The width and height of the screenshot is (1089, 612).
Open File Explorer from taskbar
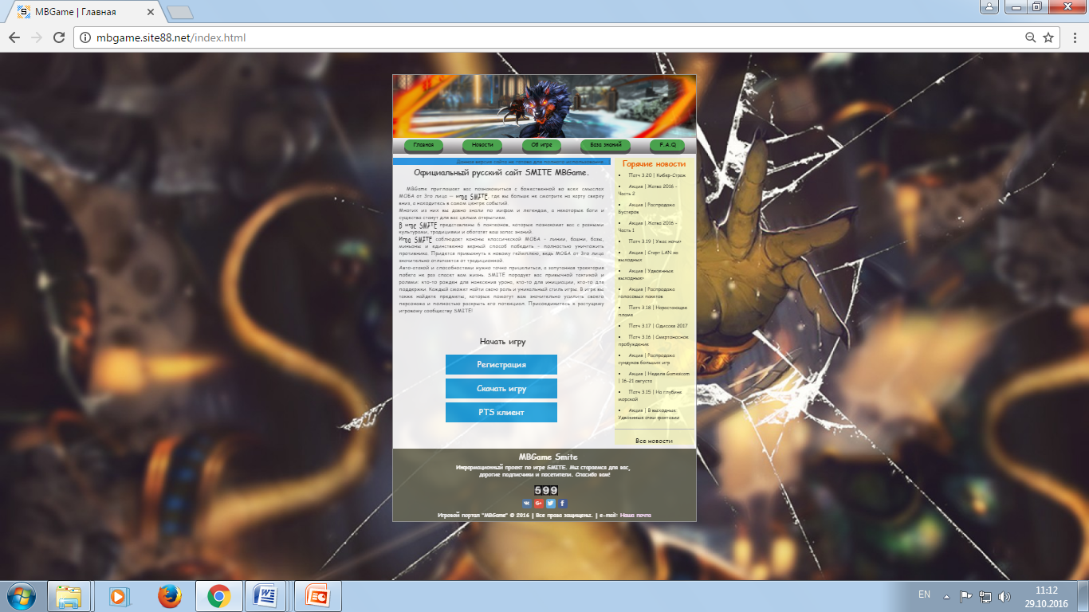click(x=69, y=596)
